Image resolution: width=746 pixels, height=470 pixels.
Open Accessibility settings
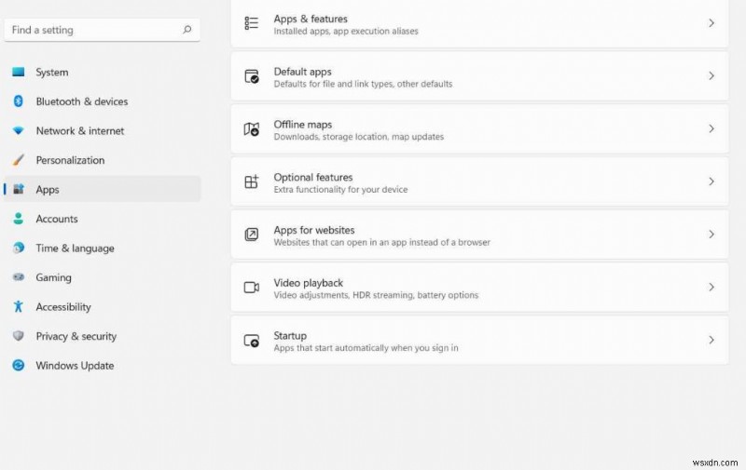[x=103, y=307]
